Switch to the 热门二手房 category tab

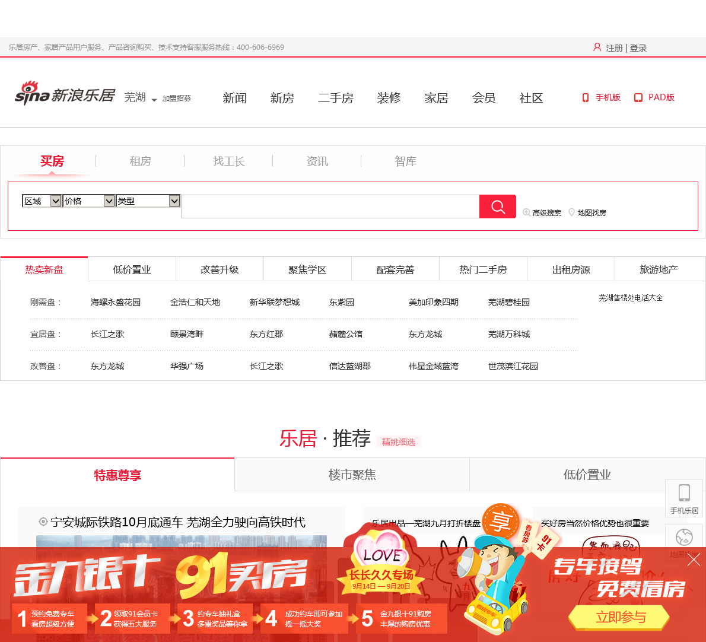[x=483, y=269]
